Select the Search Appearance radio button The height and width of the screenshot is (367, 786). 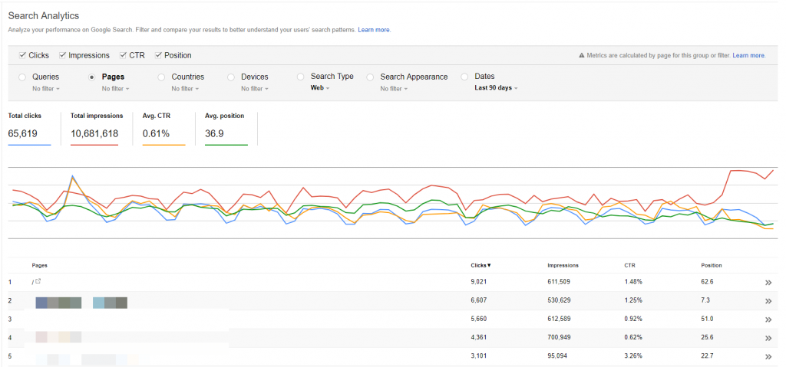click(x=371, y=77)
